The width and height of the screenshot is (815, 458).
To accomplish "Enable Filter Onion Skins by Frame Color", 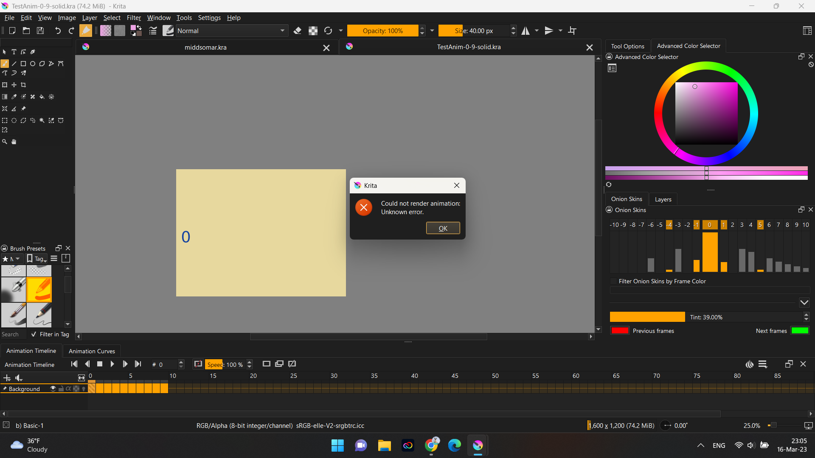I will pos(613,281).
